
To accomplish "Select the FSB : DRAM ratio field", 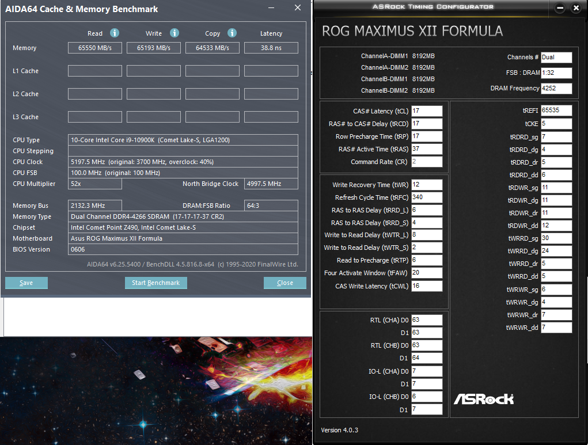I will 556,73.
